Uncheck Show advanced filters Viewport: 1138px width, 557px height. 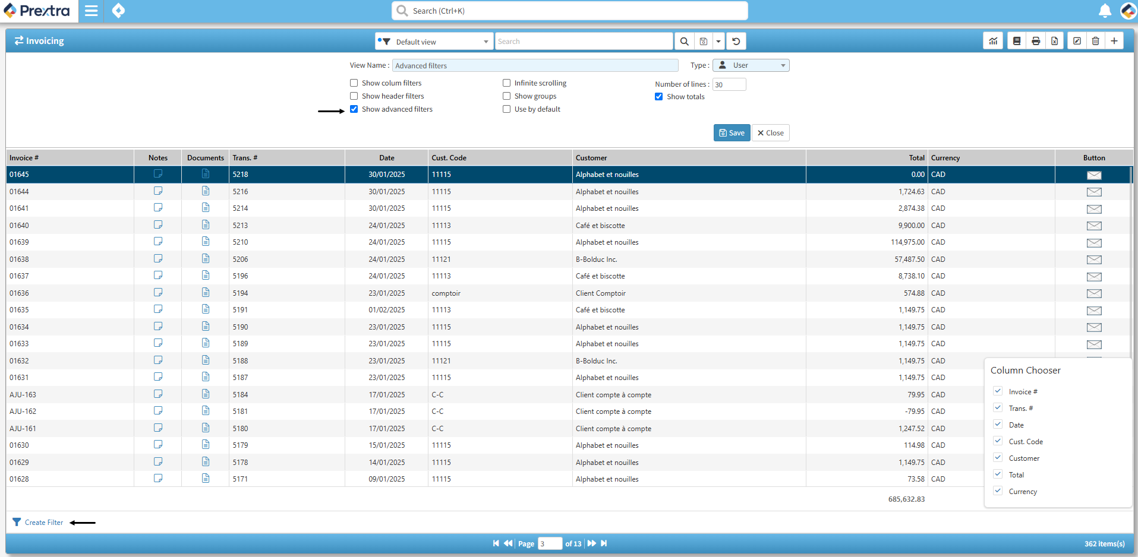pos(354,109)
